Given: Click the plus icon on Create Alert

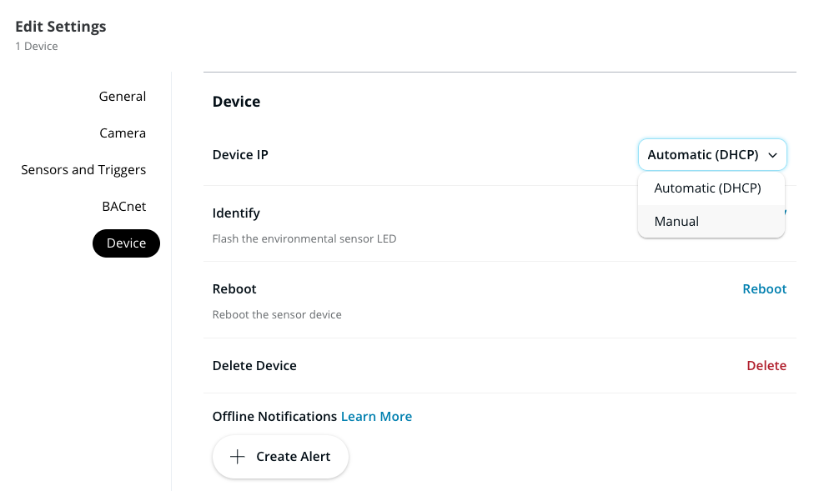Looking at the screenshot, I should pos(238,457).
